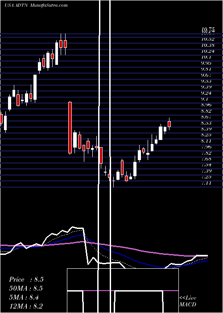Click the 8.96 price axis label

[207, 105]
